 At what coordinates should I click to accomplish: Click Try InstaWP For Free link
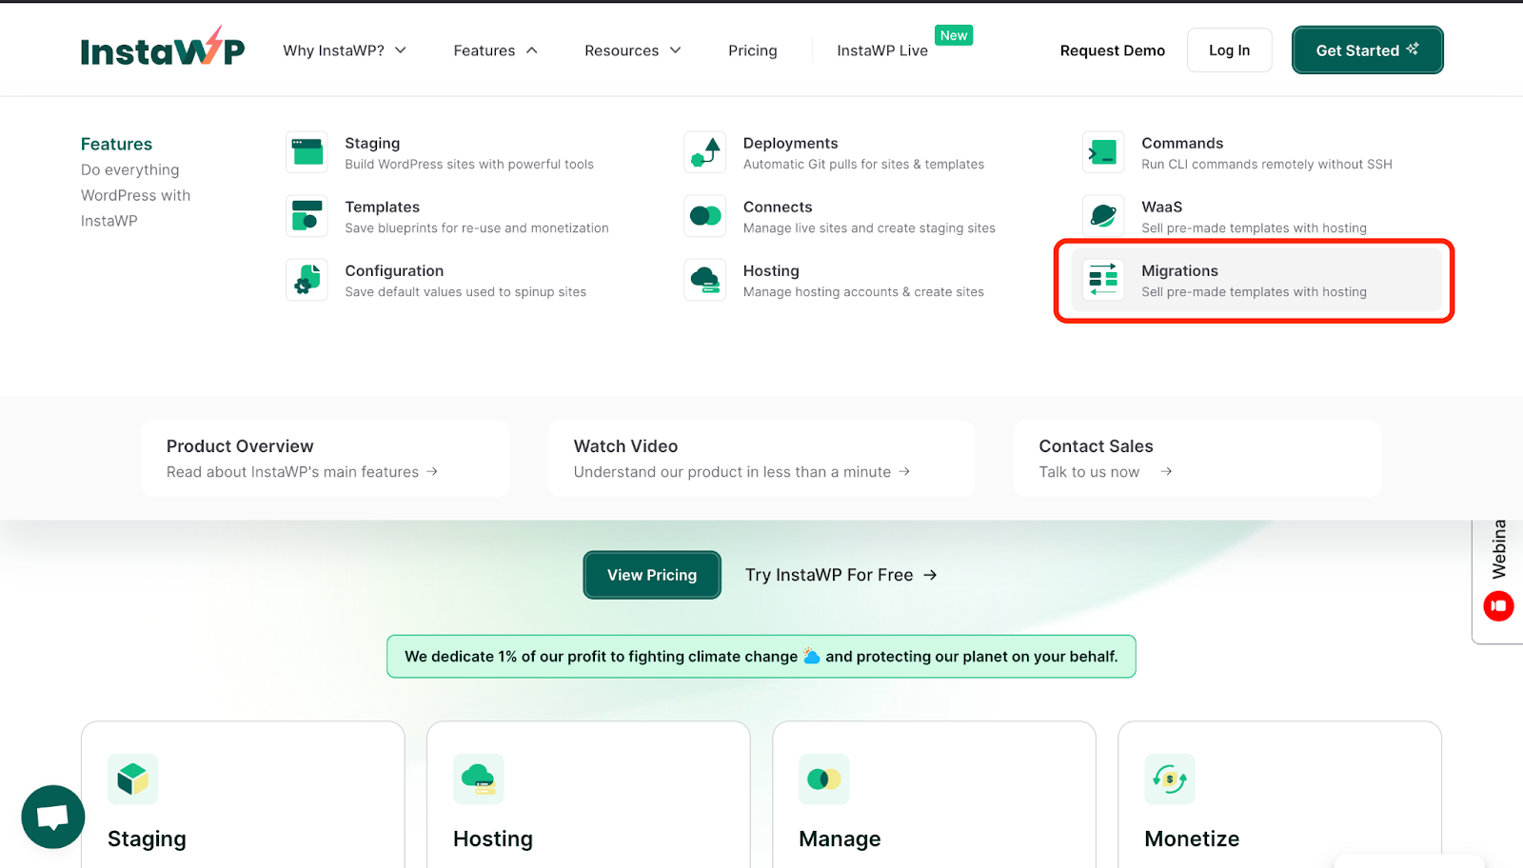coord(841,575)
